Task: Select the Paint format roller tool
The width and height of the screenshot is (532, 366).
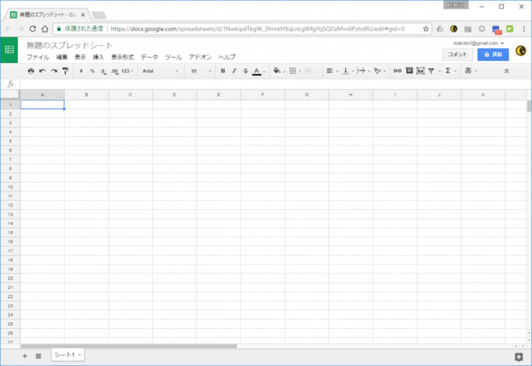Action: click(65, 71)
